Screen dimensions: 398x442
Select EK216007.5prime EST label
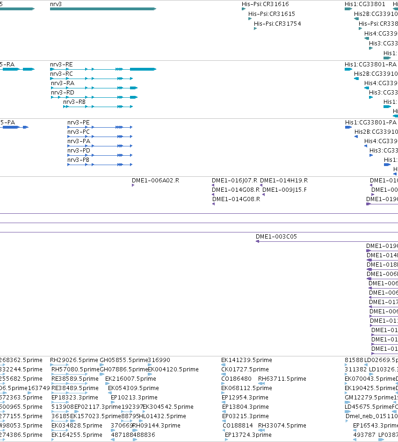click(x=130, y=378)
